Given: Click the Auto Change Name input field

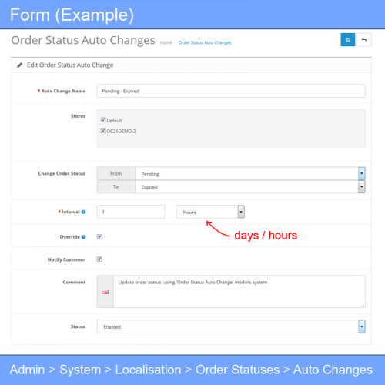Looking at the screenshot, I should click(231, 91).
